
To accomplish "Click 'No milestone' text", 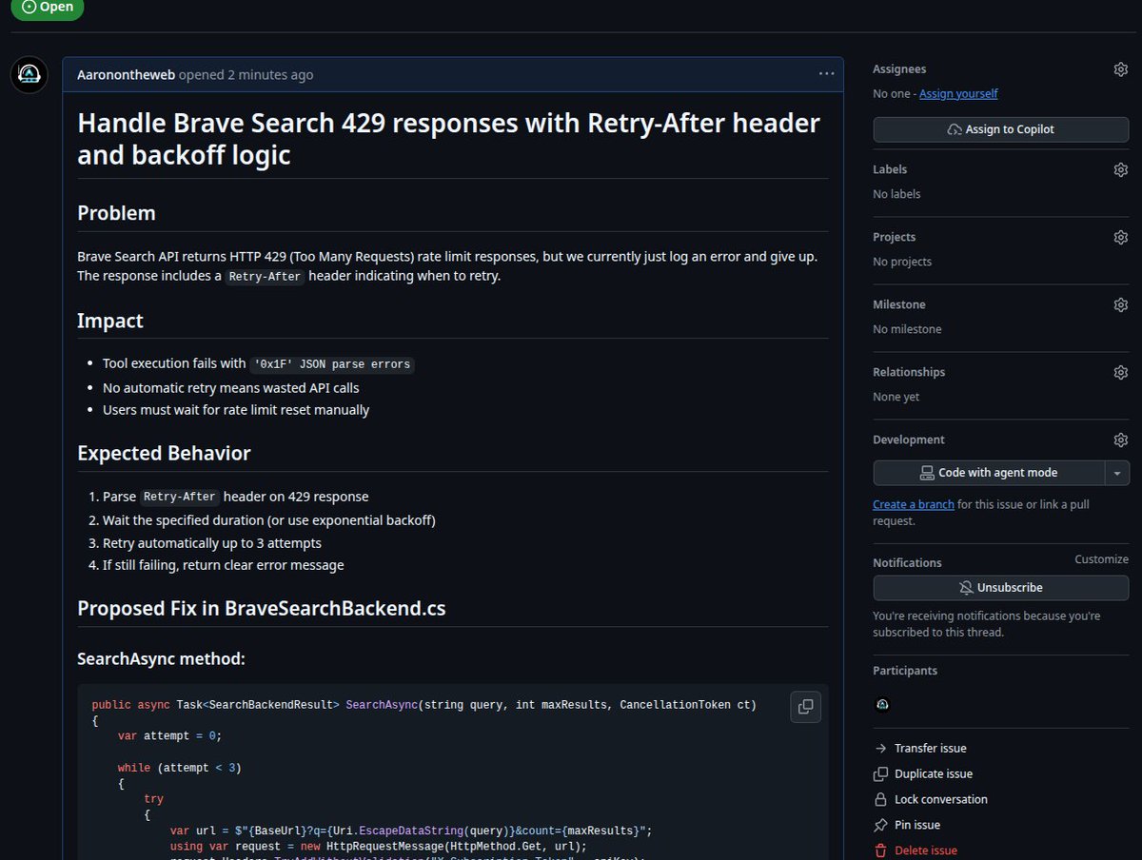I will pos(907,329).
